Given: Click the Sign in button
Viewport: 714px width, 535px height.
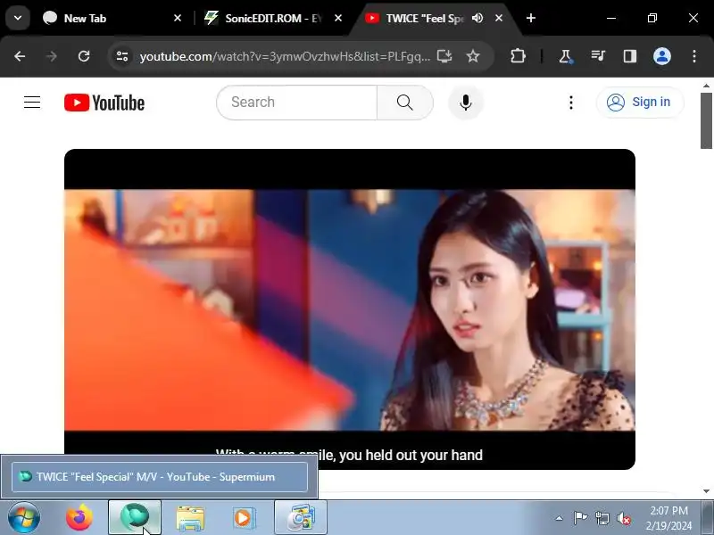Looking at the screenshot, I should [x=640, y=103].
